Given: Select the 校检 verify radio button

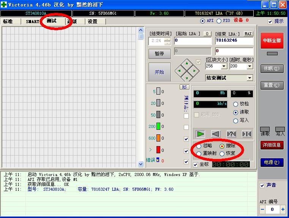Looking at the screenshot, I should (235, 104).
